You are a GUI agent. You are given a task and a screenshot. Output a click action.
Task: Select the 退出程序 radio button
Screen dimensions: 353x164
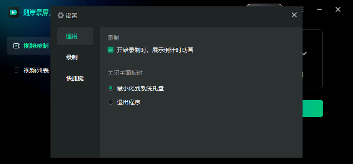point(111,102)
